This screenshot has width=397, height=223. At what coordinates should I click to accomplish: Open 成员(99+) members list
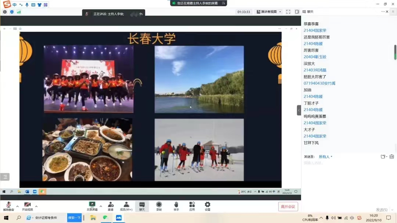coord(126,206)
